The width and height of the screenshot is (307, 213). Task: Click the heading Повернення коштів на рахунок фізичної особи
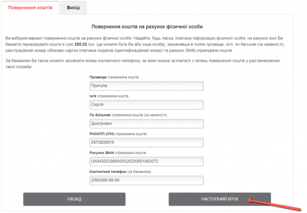[147, 27]
